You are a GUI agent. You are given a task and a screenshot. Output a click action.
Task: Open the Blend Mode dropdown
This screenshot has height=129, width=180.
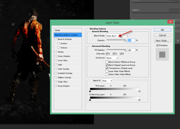coord(117,36)
